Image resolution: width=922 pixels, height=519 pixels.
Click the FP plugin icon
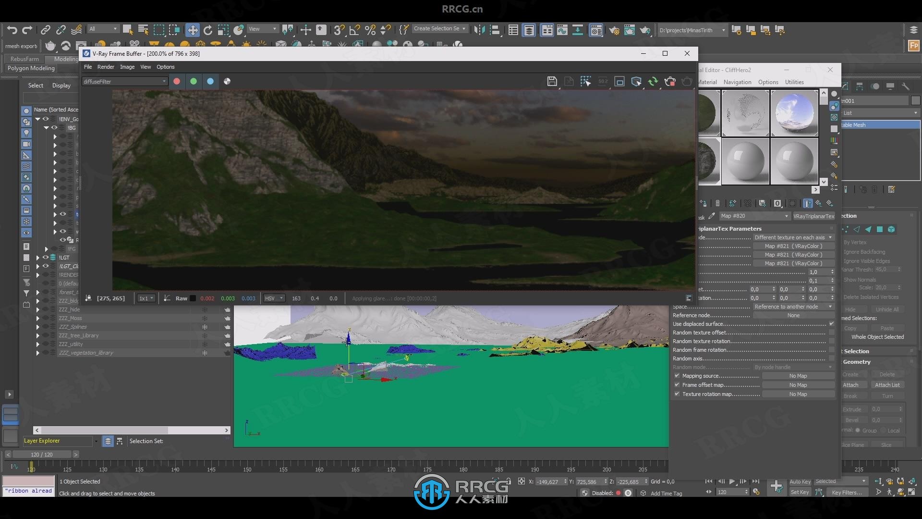click(x=914, y=46)
